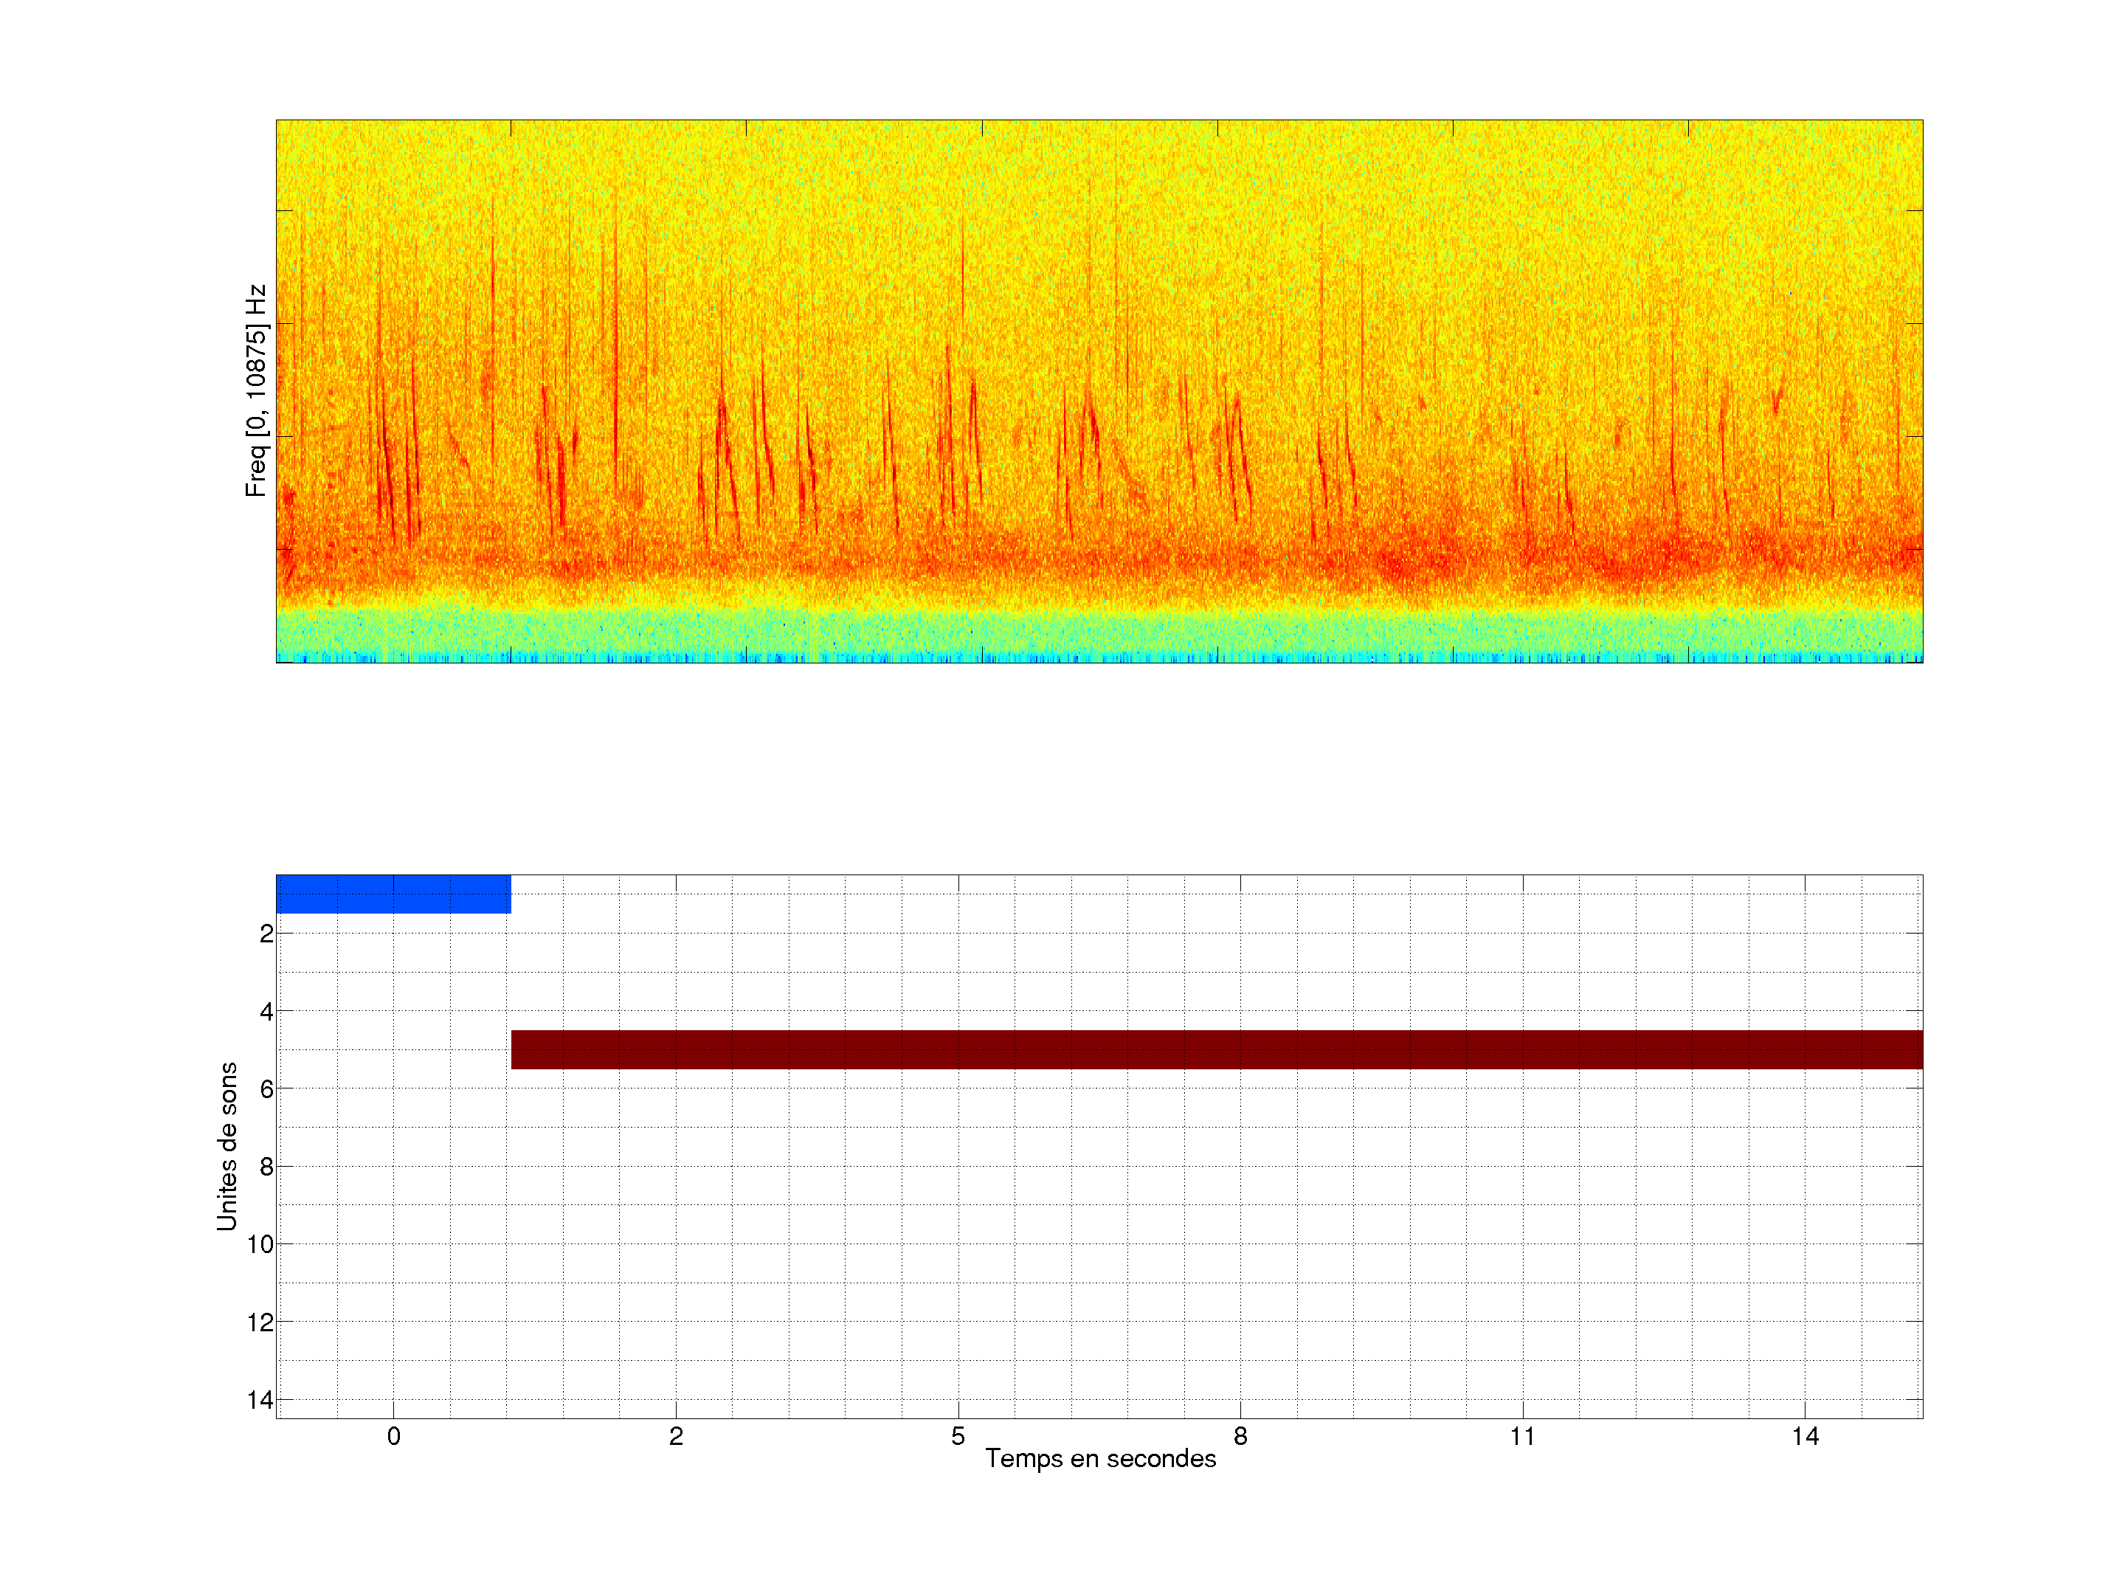Click the 'Unites de sons' axis label
Image resolution: width=2125 pixels, height=1594 pixels.
coord(227,1145)
